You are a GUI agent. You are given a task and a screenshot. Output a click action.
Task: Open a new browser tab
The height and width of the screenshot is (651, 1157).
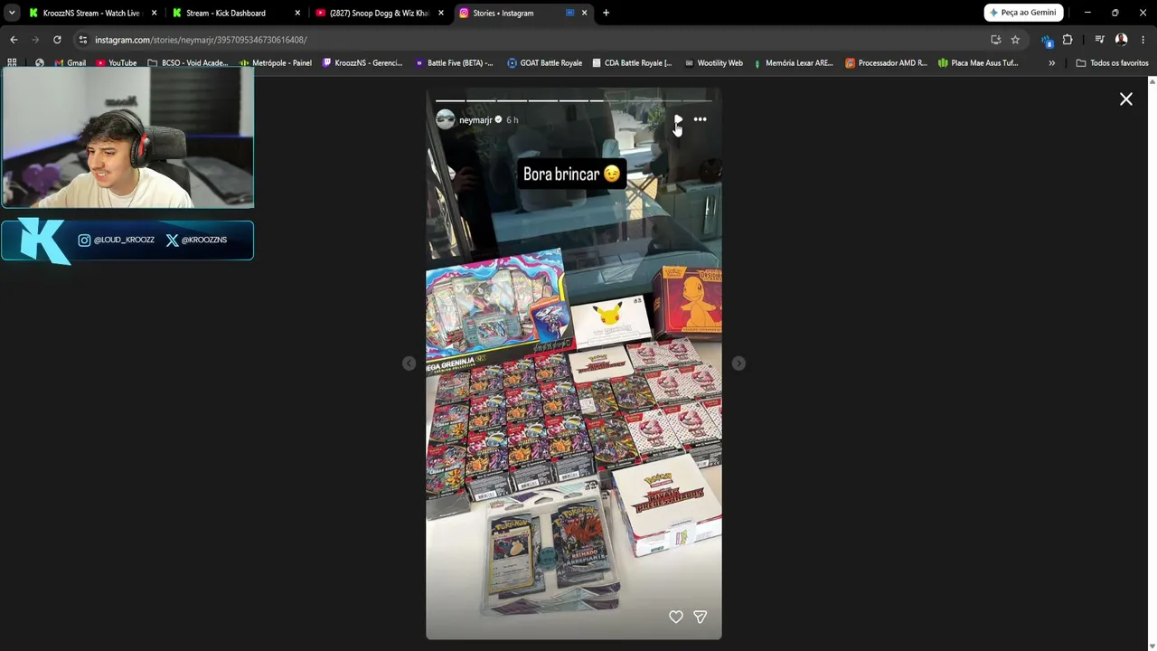click(x=606, y=13)
